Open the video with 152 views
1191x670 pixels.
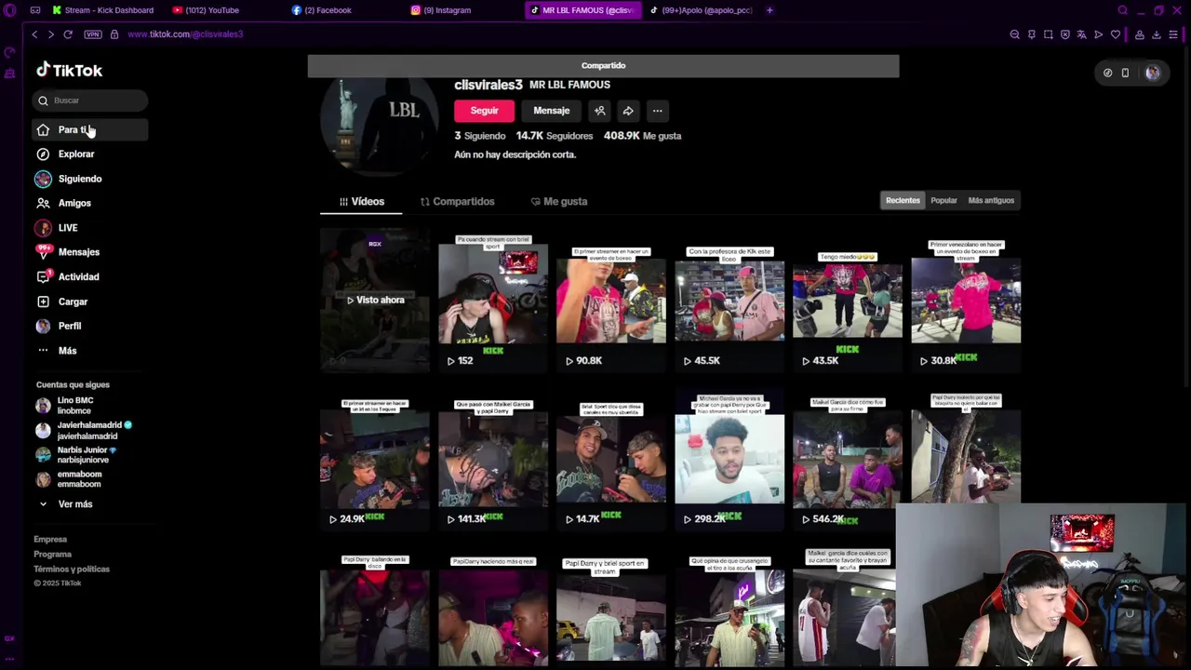(493, 300)
